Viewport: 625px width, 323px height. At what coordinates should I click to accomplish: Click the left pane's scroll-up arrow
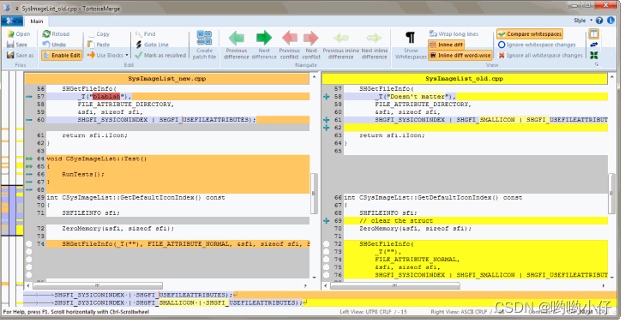click(314, 77)
